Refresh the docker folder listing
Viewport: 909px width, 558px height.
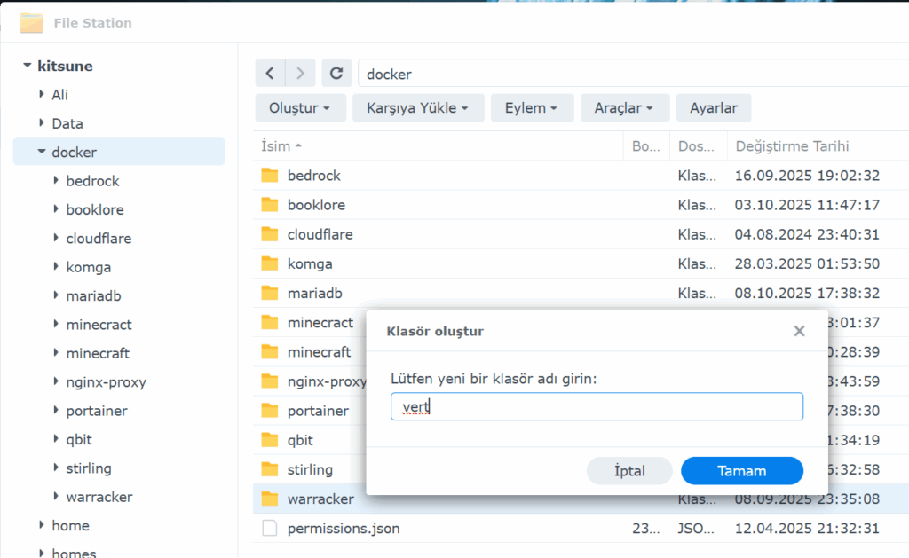point(336,74)
